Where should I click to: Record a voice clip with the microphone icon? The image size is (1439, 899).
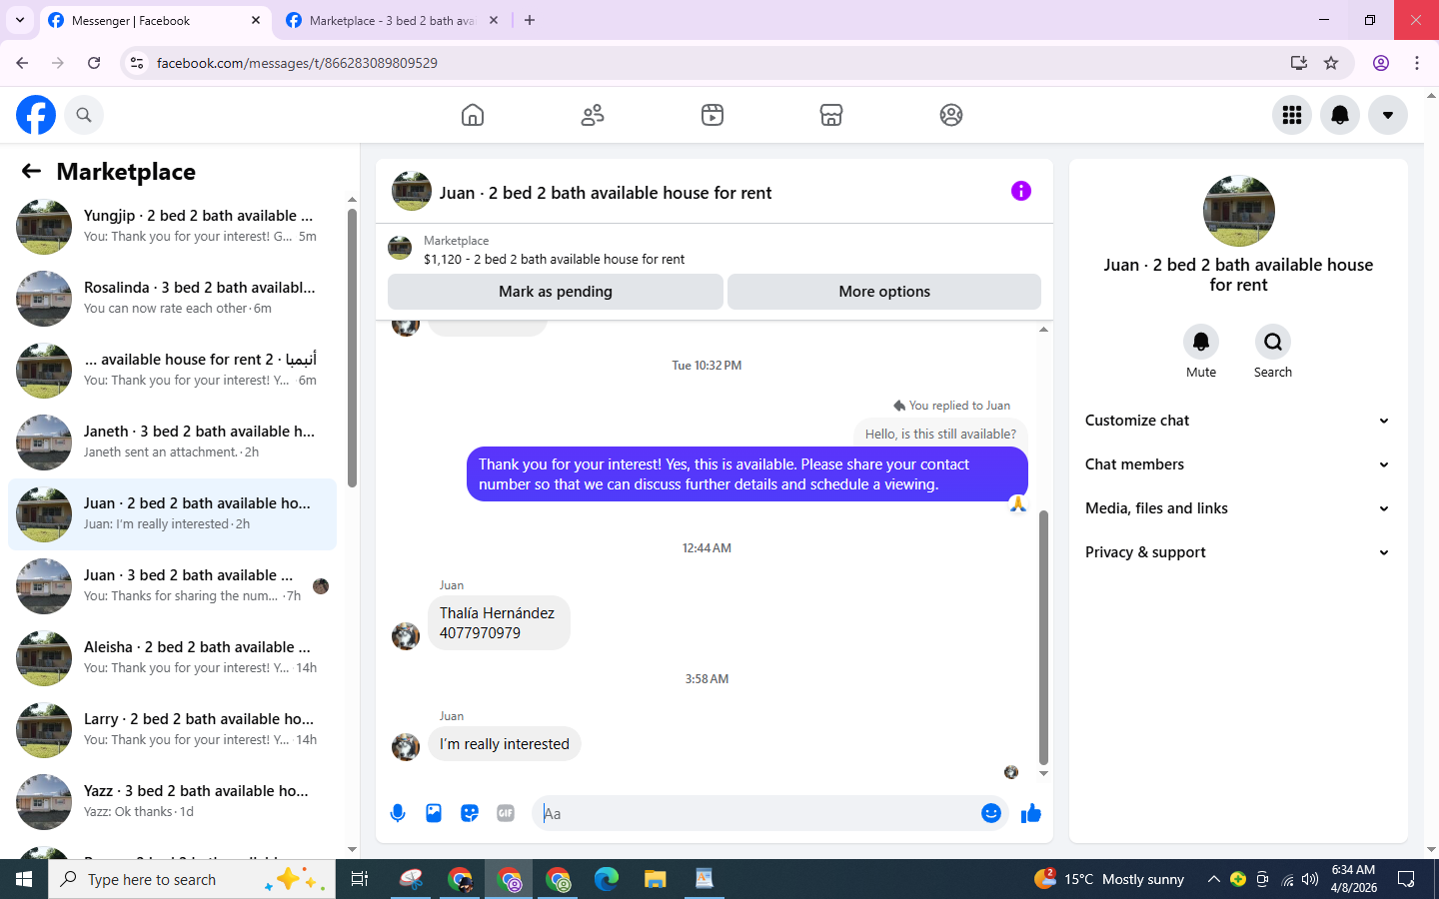tap(398, 813)
